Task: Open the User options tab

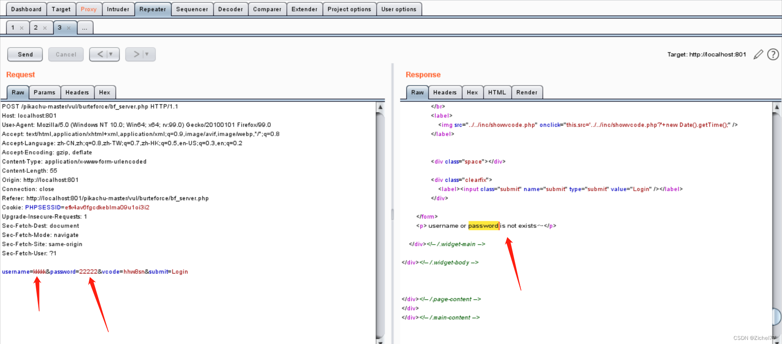Action: [399, 9]
